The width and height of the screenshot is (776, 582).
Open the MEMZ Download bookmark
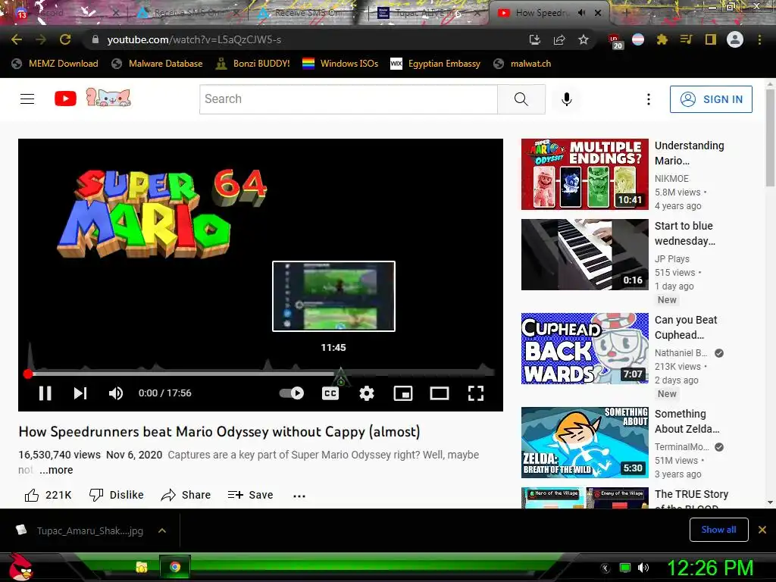pos(55,64)
